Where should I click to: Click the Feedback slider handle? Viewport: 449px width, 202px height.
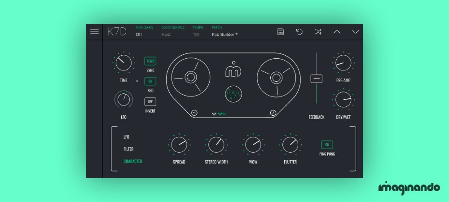pyautogui.click(x=317, y=79)
